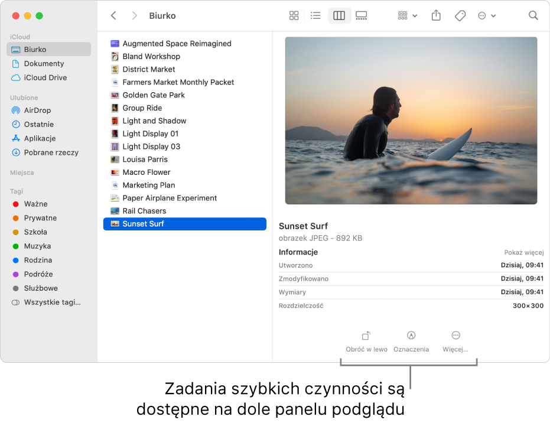This screenshot has width=550, height=423.
Task: Click the search magnifying glass
Action: (533, 16)
